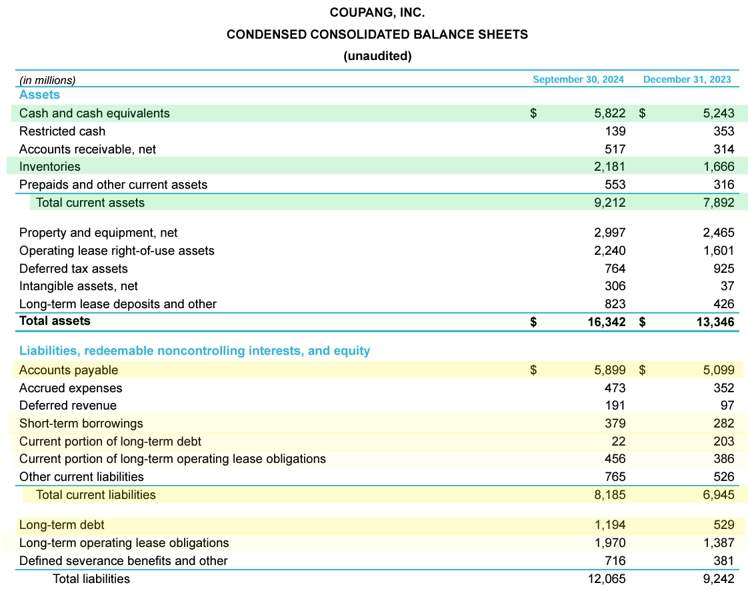Image resolution: width=748 pixels, height=593 pixels.
Task: Click property and equipment value 2,997
Action: pos(609,233)
